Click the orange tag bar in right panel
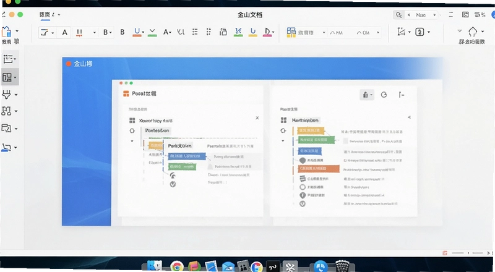Image resolution: width=495 pixels, height=272 pixels. [x=319, y=169]
